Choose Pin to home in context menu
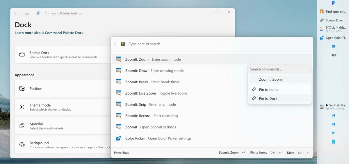Image resolution: width=349 pixels, height=164 pixels. (279, 90)
